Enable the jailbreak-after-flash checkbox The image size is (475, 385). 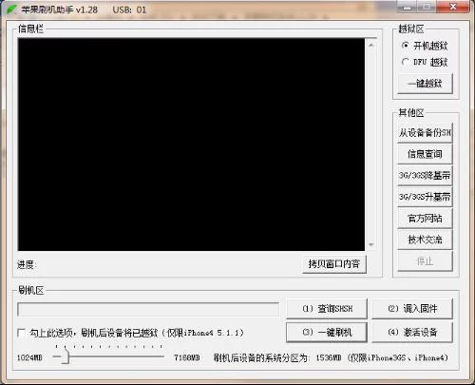pos(22,333)
